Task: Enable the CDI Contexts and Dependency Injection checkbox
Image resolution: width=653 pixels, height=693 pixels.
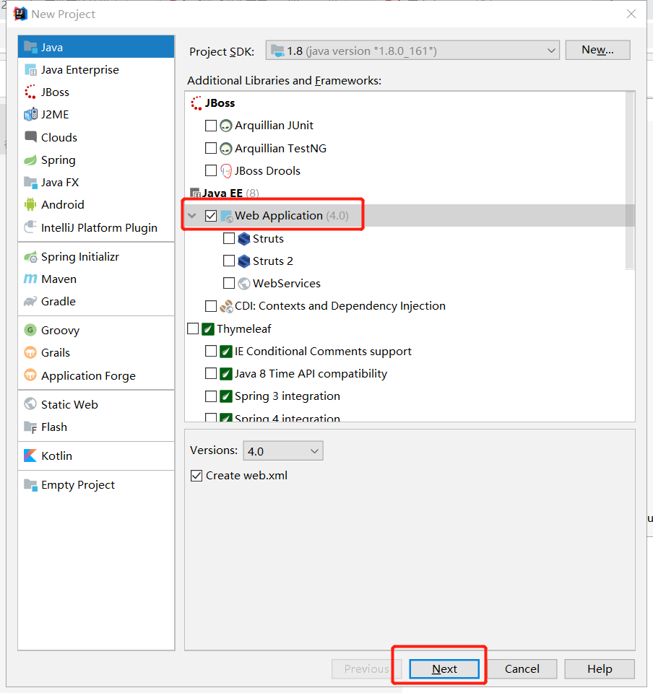Action: (x=211, y=306)
